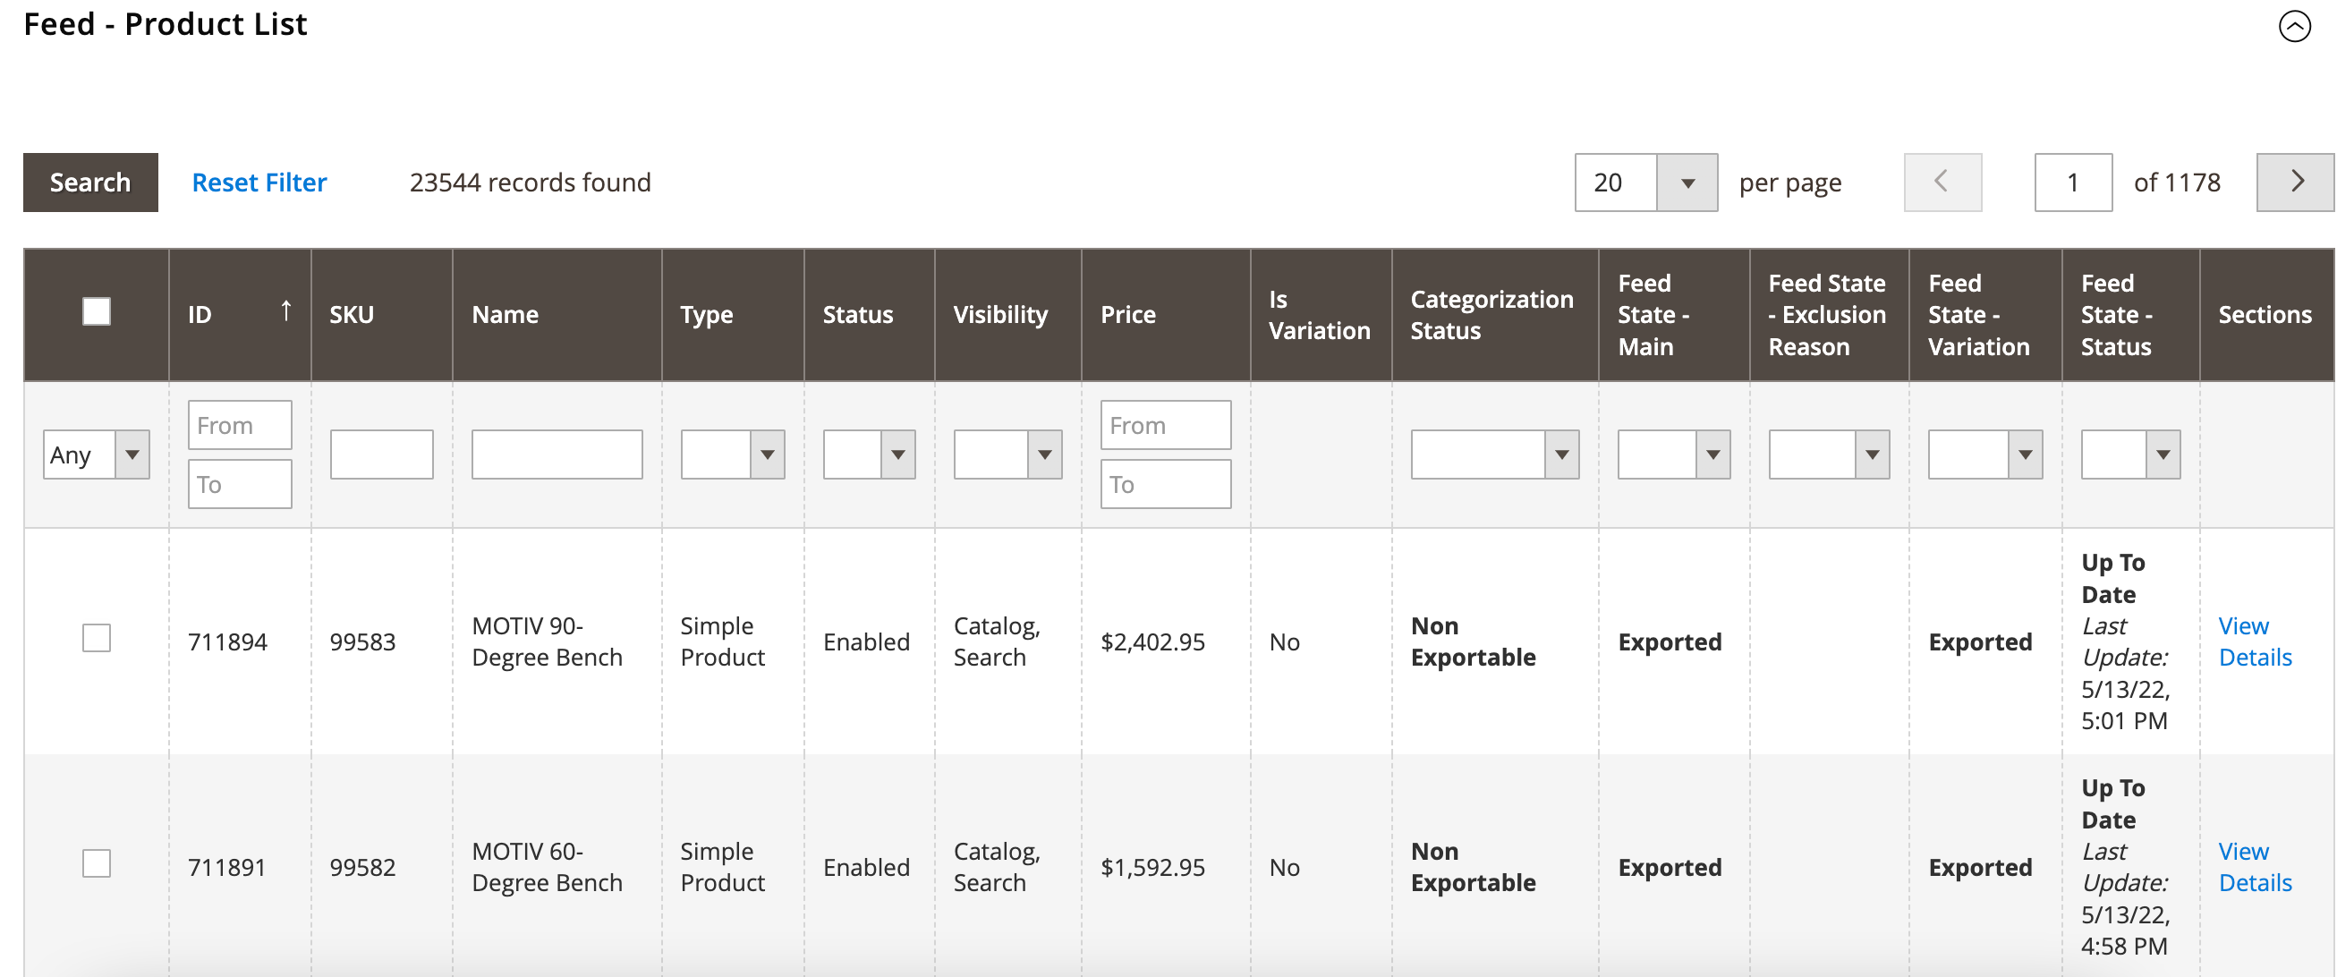Open the Feed State - Status filter dropdown

pos(2130,455)
